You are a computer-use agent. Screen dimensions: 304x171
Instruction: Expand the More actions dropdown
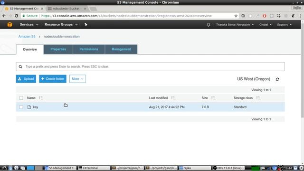coord(77,79)
